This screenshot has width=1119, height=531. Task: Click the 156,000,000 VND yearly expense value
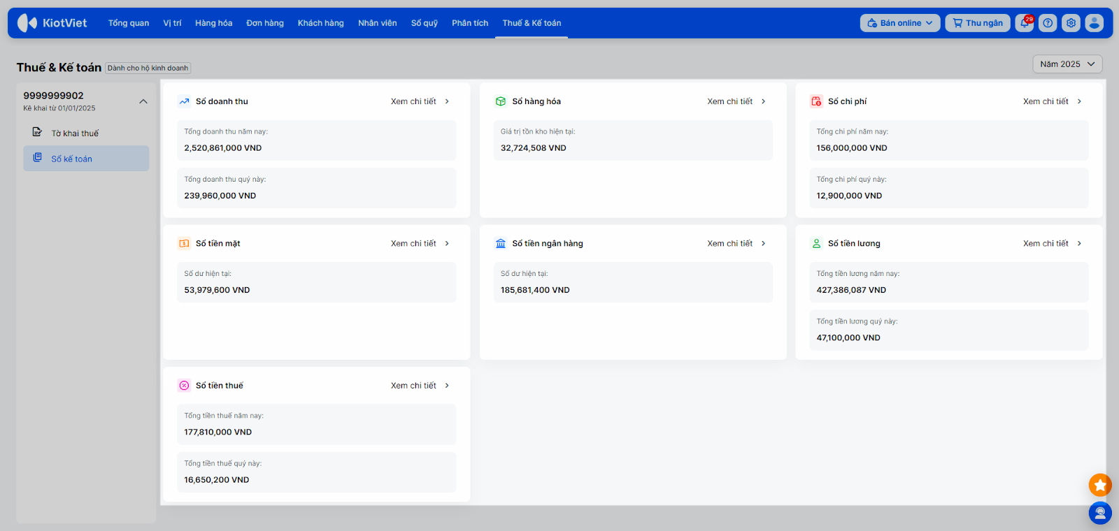click(852, 148)
